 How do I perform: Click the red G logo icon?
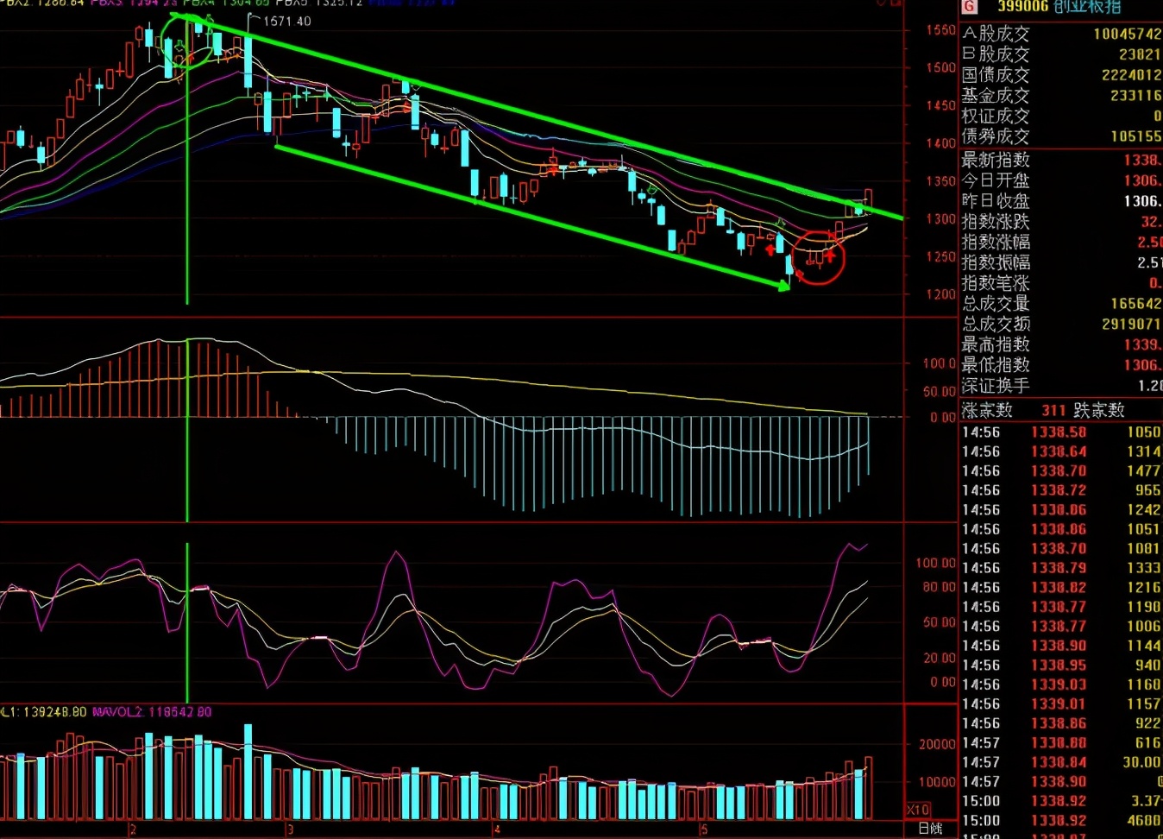click(x=970, y=8)
